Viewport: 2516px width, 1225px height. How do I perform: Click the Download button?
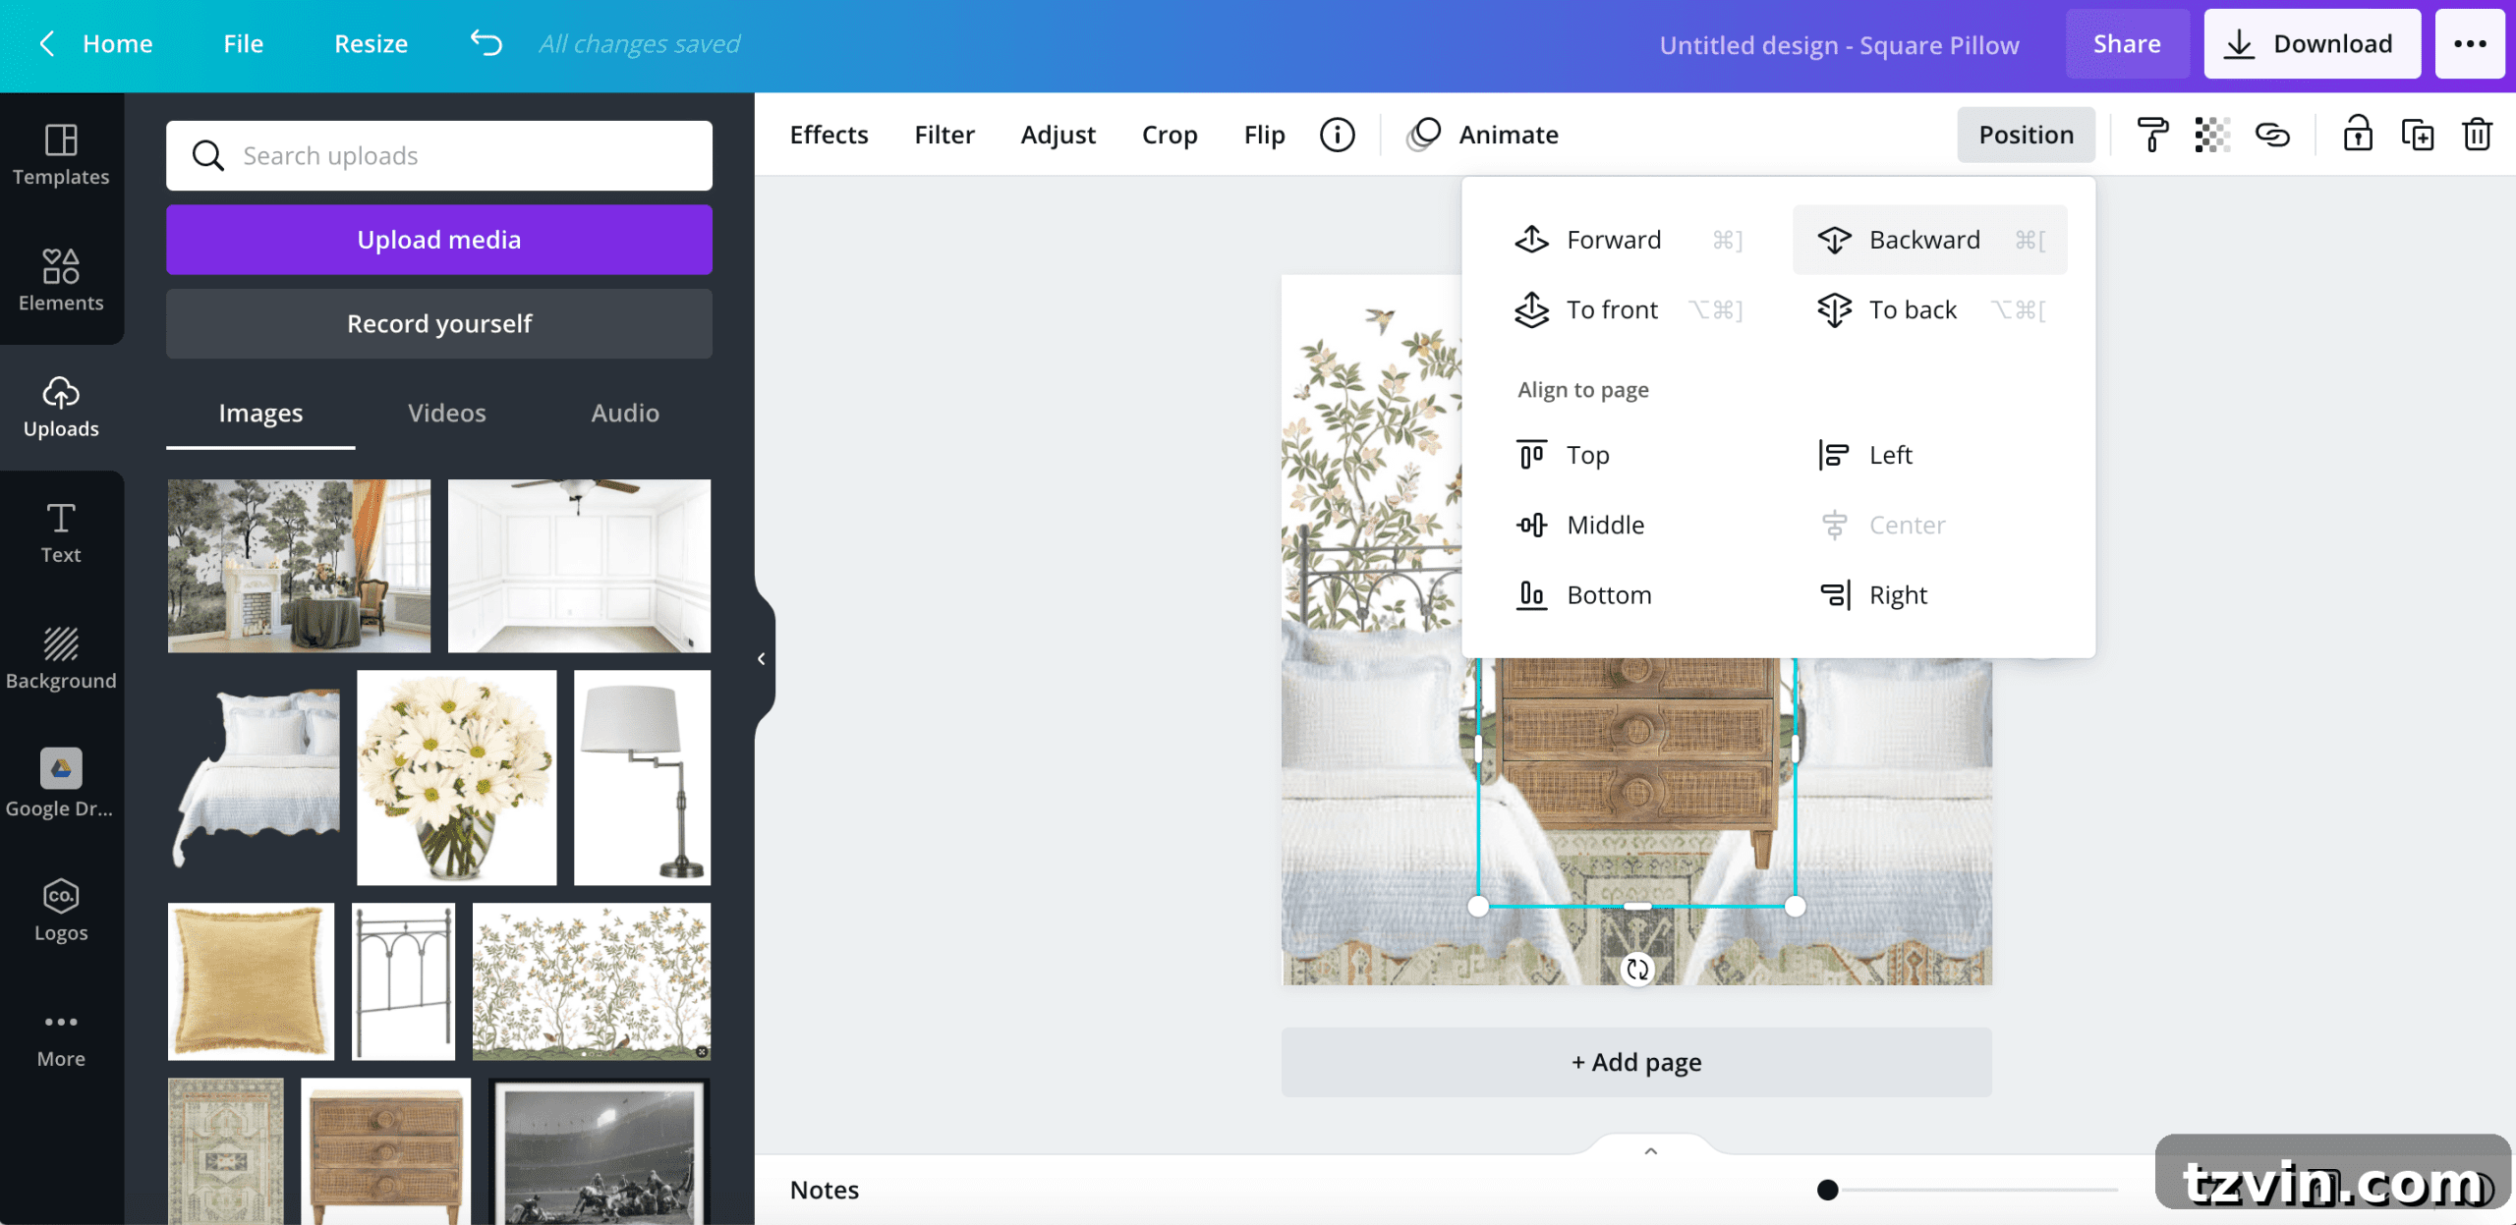click(x=2312, y=43)
